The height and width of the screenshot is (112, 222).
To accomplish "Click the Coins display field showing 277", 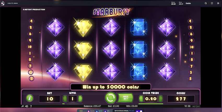I will [181, 99].
